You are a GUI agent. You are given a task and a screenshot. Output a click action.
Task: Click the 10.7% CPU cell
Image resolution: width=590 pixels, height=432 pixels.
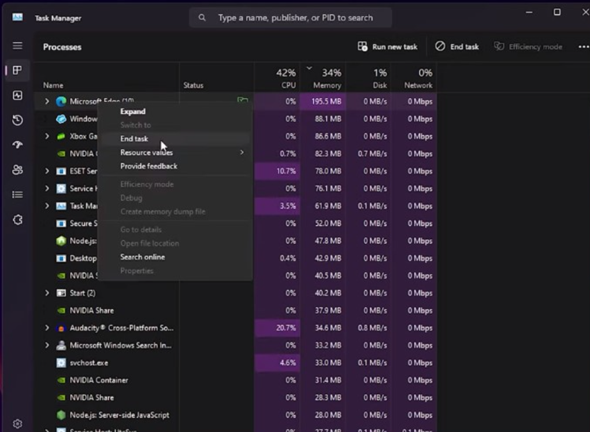click(x=277, y=171)
